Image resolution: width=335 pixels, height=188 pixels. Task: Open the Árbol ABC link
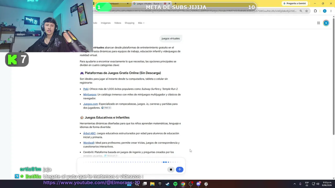[90, 133]
